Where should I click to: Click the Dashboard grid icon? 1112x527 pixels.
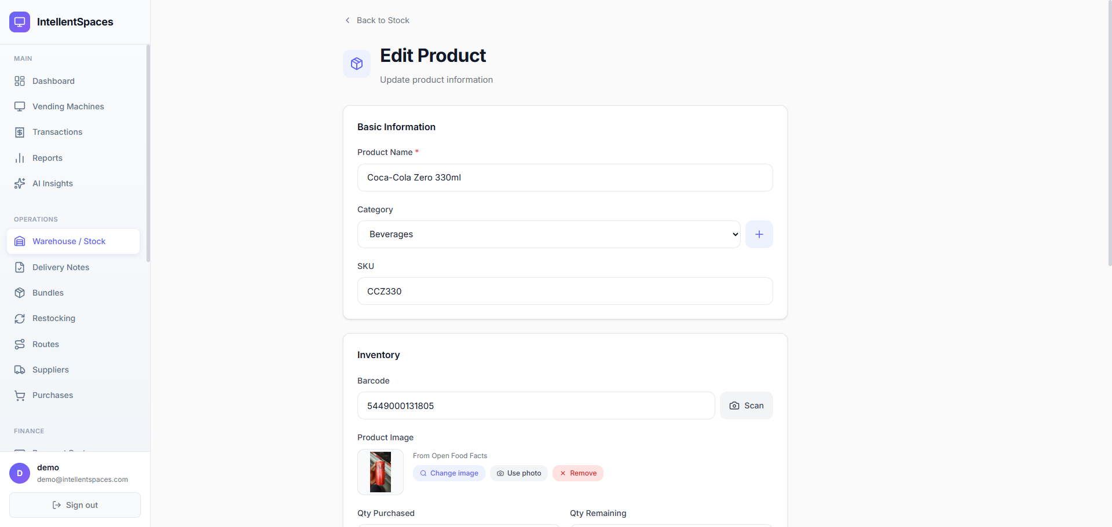tap(20, 81)
